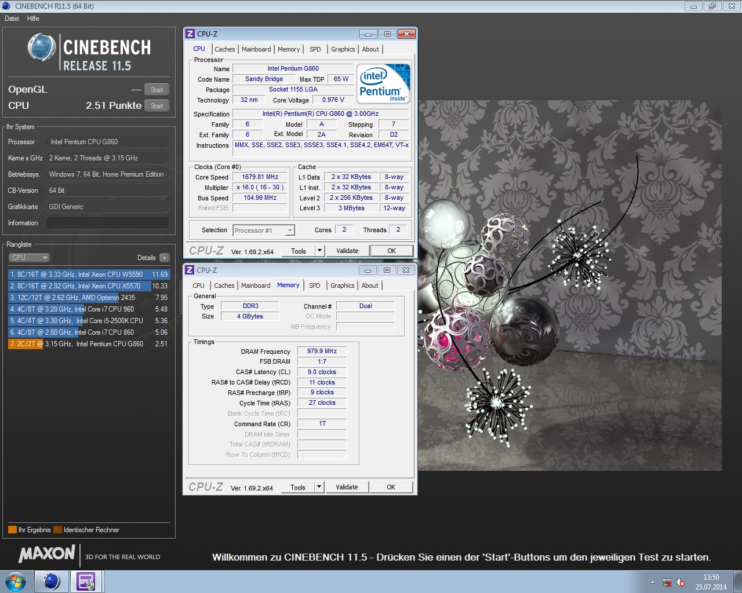Screen dimensions: 742x593
Task: Click the Cinebench logo sphere icon
Action: [x=42, y=47]
